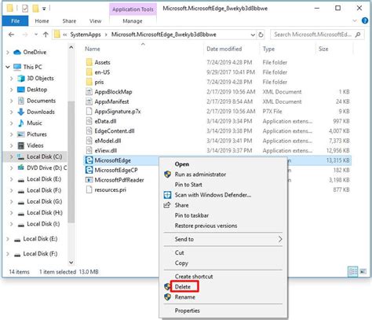
Task: Select the eData.dll file icon
Action: pos(89,121)
